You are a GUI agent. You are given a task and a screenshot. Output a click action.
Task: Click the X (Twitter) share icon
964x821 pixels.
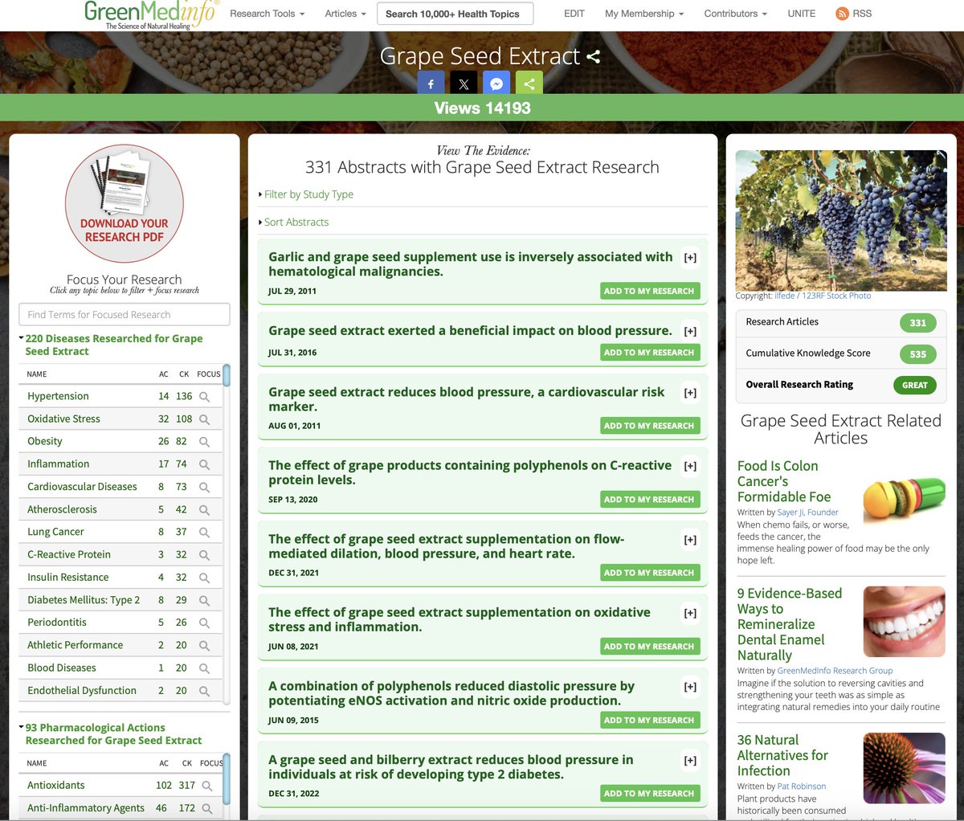coord(464,84)
